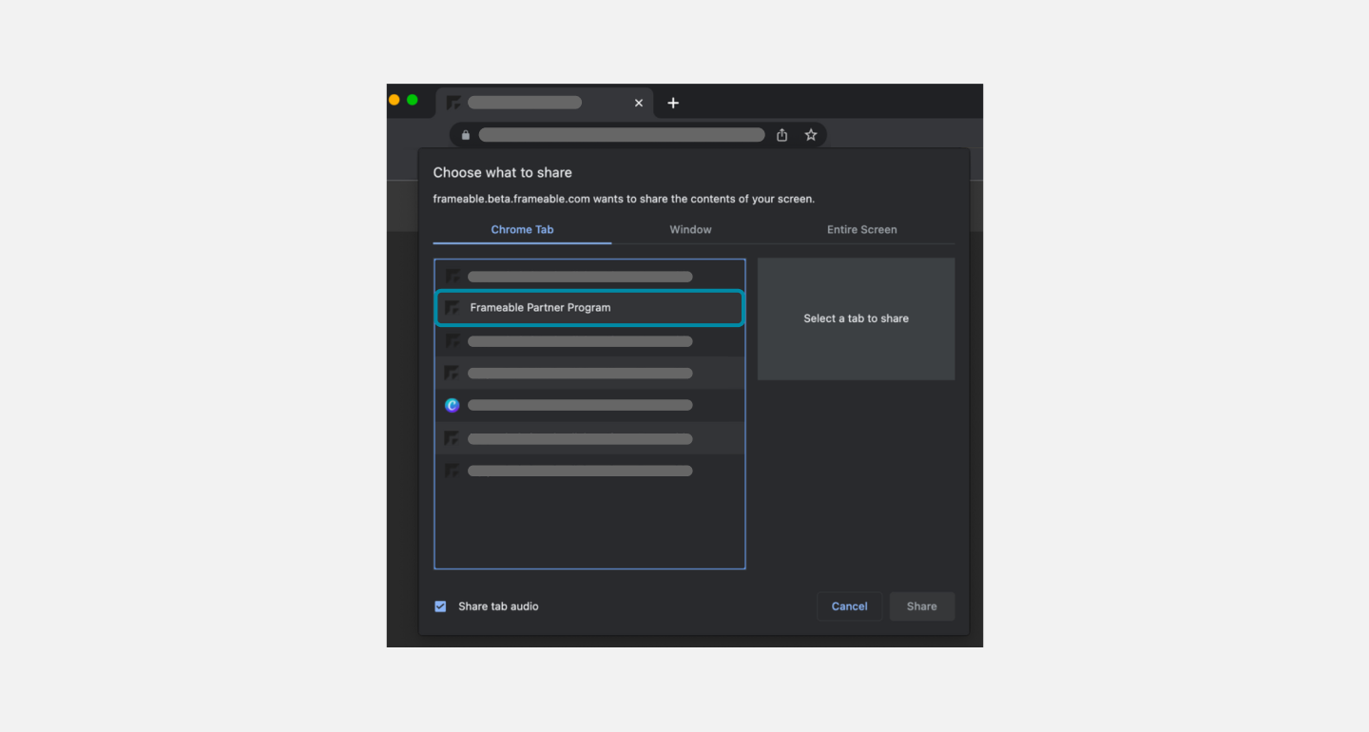The height and width of the screenshot is (732, 1369).
Task: Click the lock icon in the address bar
Action: [466, 134]
